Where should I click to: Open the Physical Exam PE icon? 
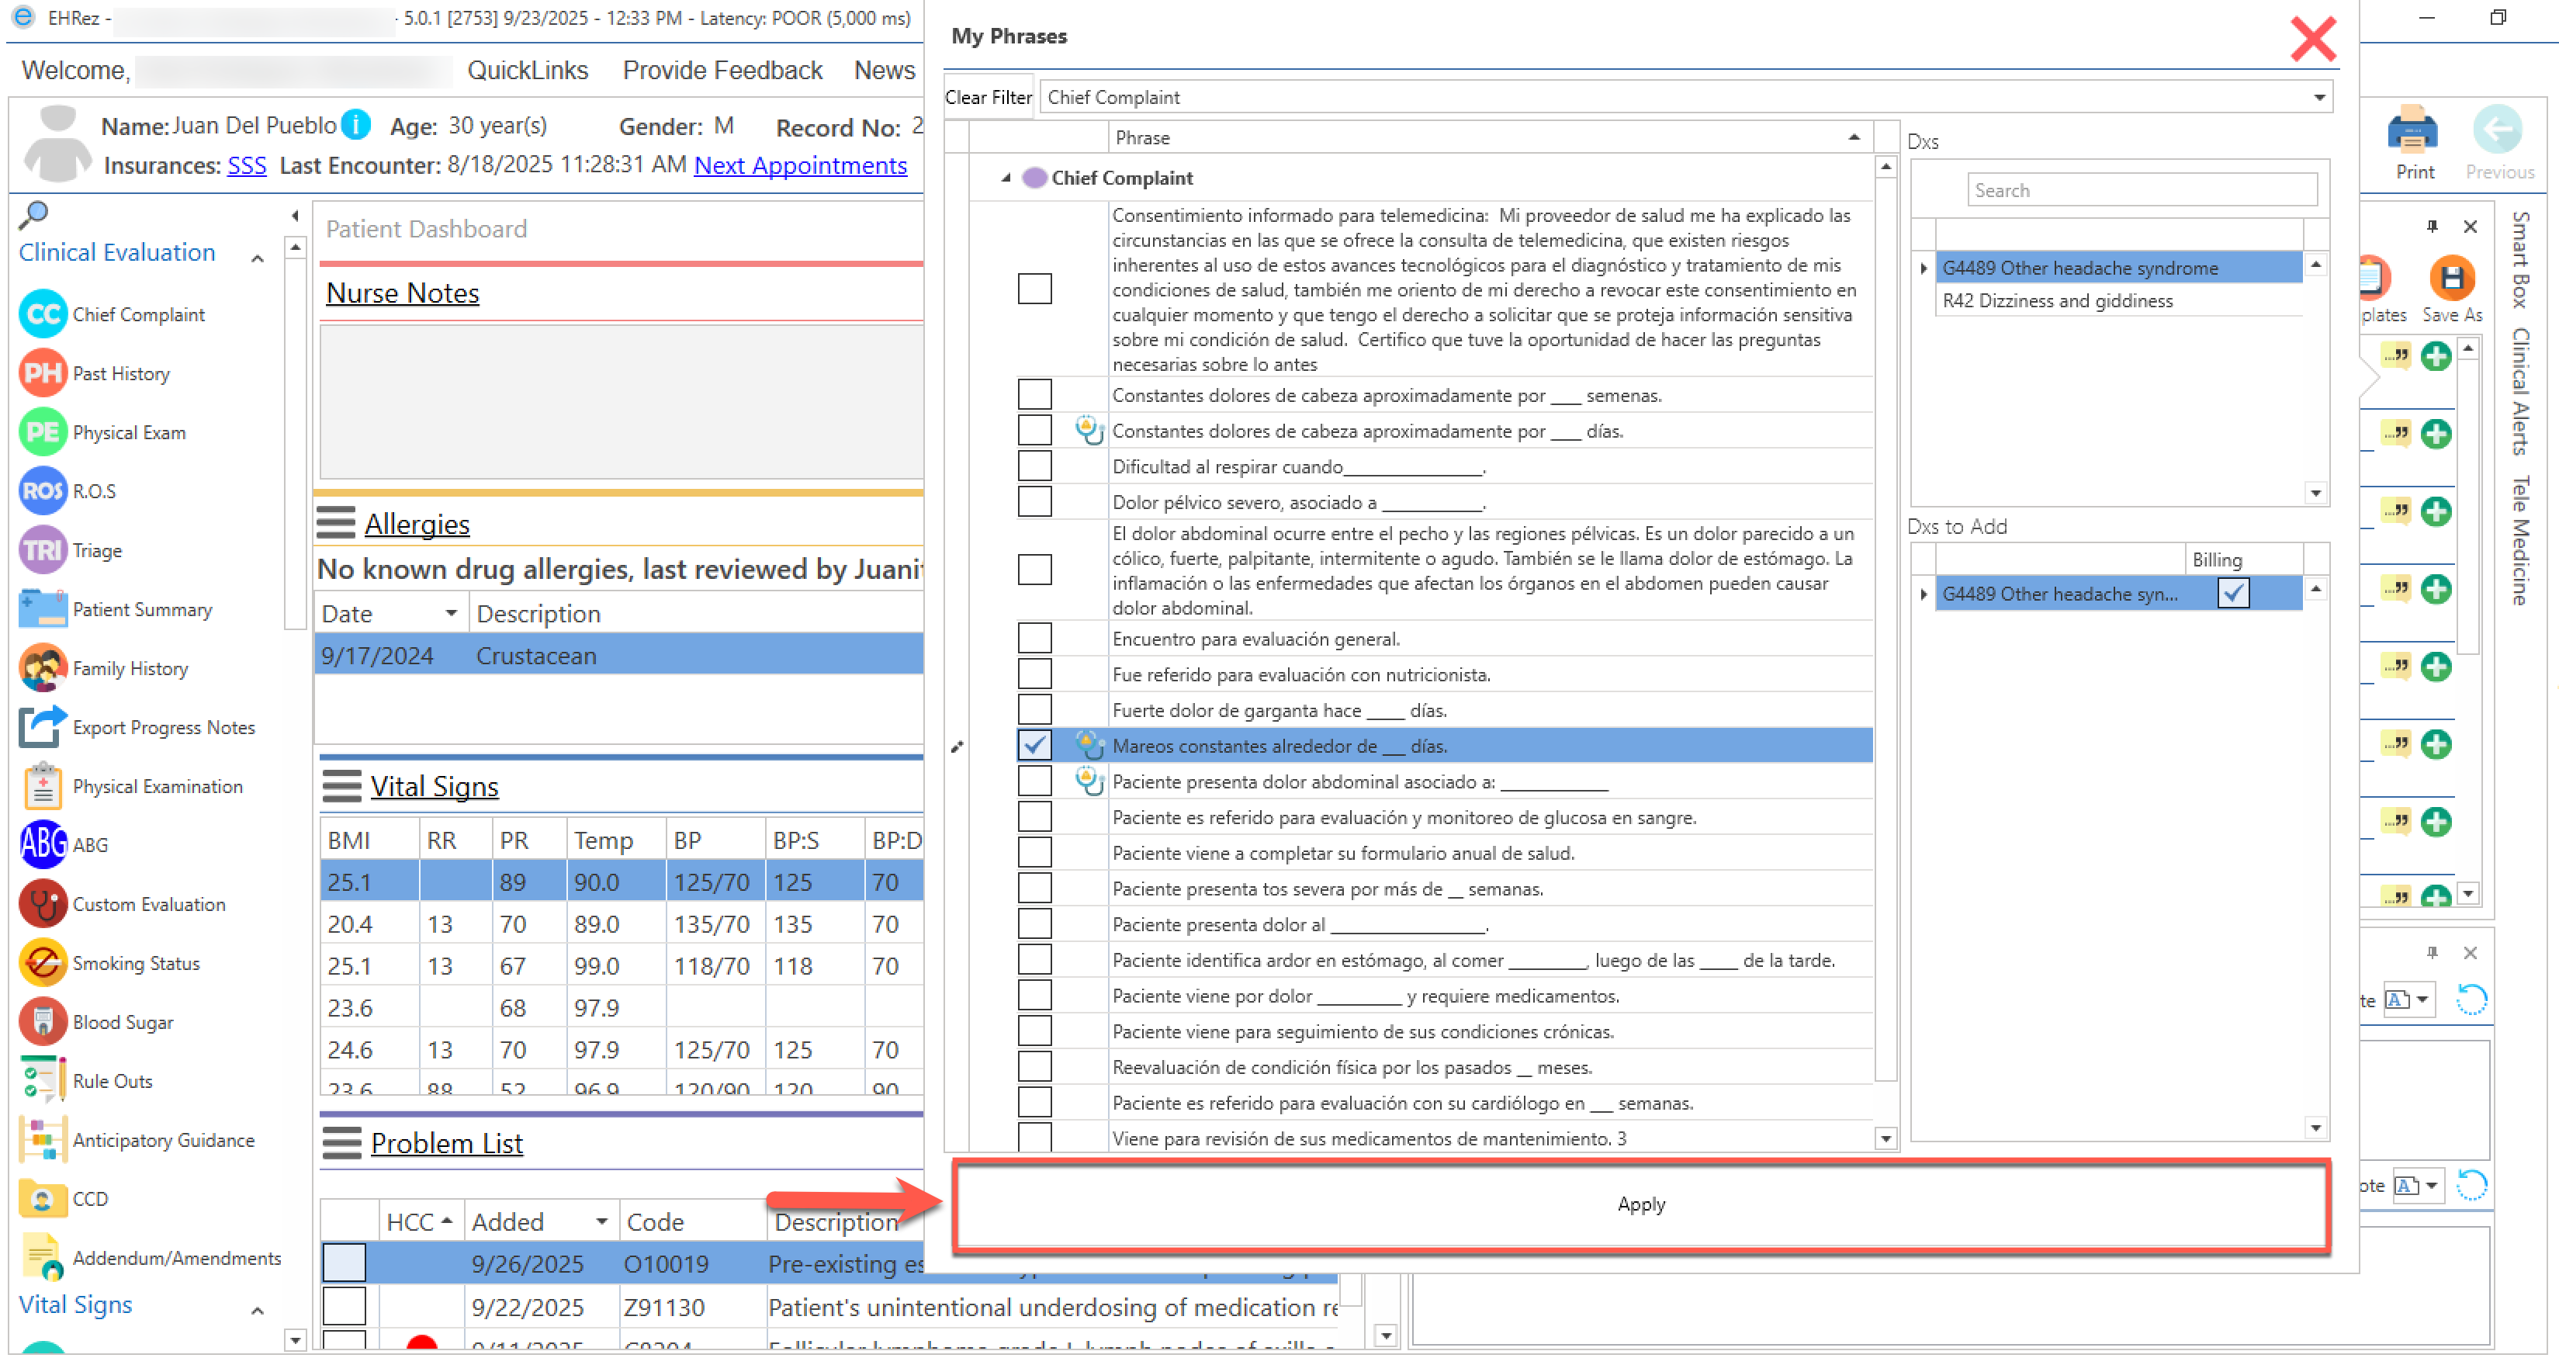pos(43,432)
